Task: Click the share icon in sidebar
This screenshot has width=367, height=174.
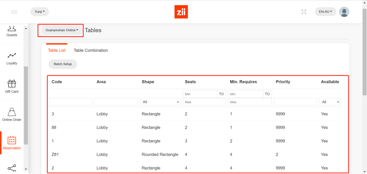Action: pyautogui.click(x=12, y=168)
